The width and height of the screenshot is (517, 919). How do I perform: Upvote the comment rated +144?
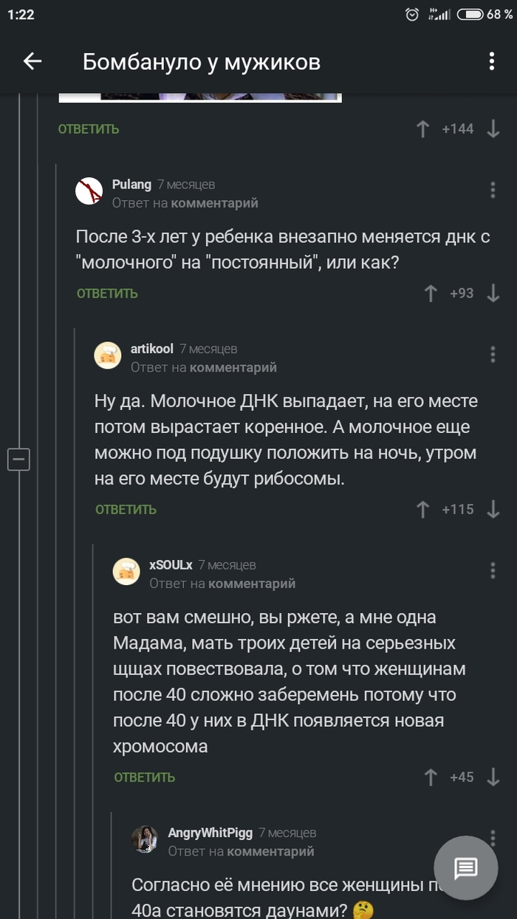(x=423, y=129)
